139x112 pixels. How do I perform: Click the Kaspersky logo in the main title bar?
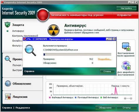click(x=2, y=2)
